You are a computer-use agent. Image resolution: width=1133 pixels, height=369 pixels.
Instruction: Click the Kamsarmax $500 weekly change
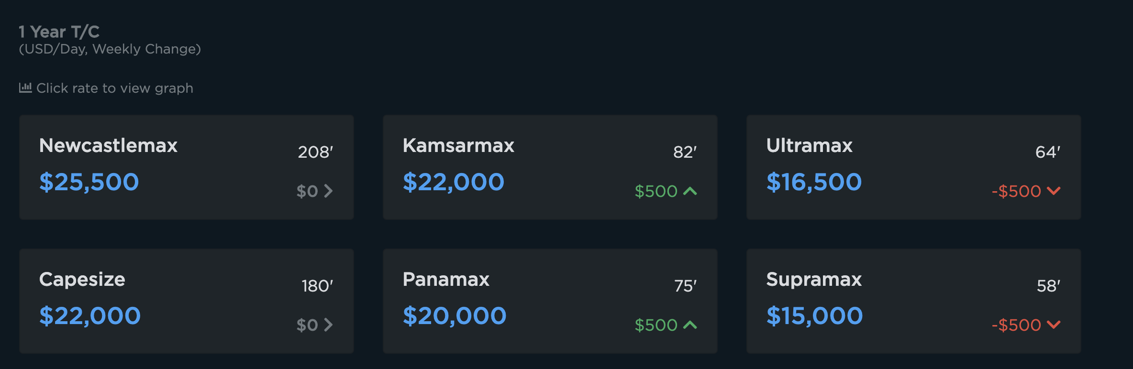click(x=656, y=191)
